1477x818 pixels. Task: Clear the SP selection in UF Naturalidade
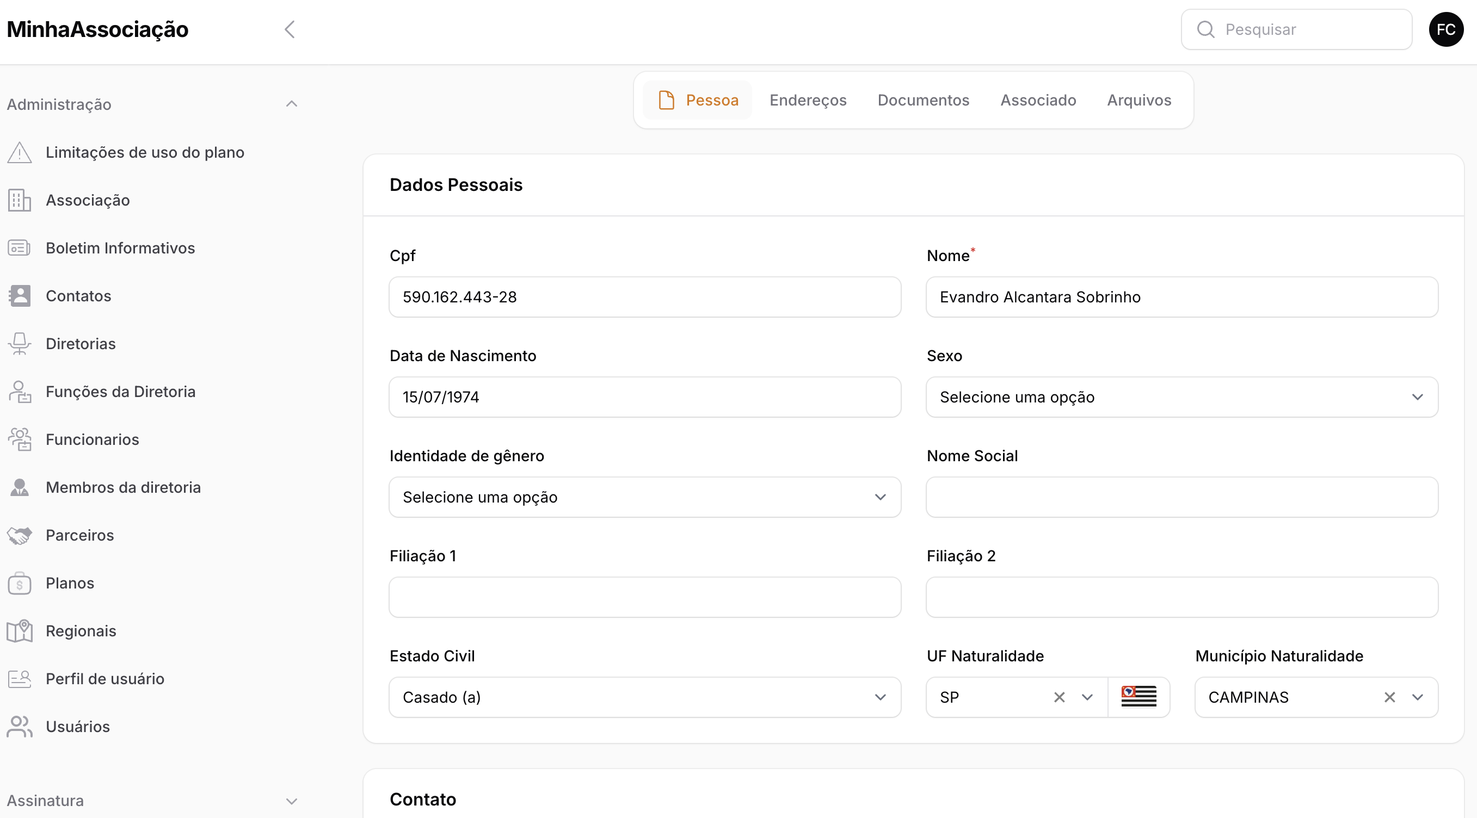[1059, 697]
